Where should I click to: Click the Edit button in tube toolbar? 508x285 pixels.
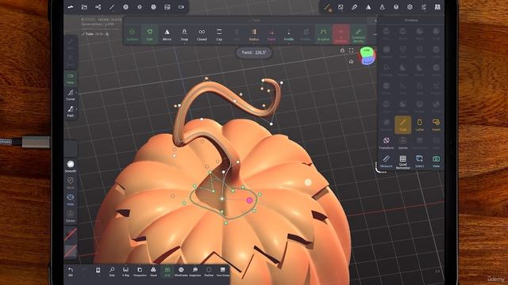[149, 34]
